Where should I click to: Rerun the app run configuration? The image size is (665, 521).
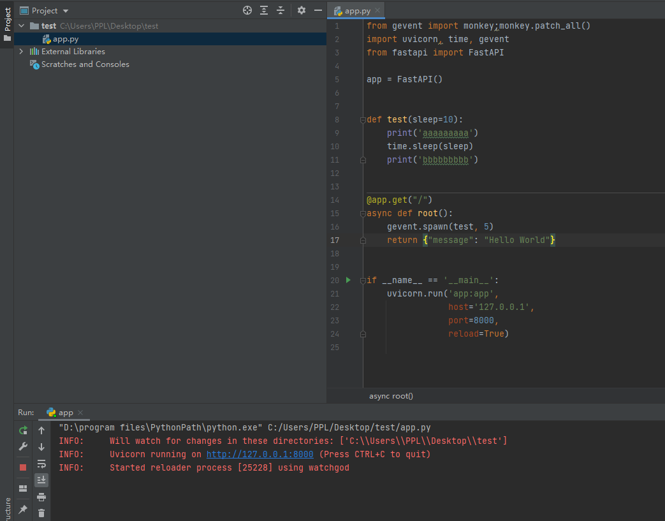[x=23, y=430]
